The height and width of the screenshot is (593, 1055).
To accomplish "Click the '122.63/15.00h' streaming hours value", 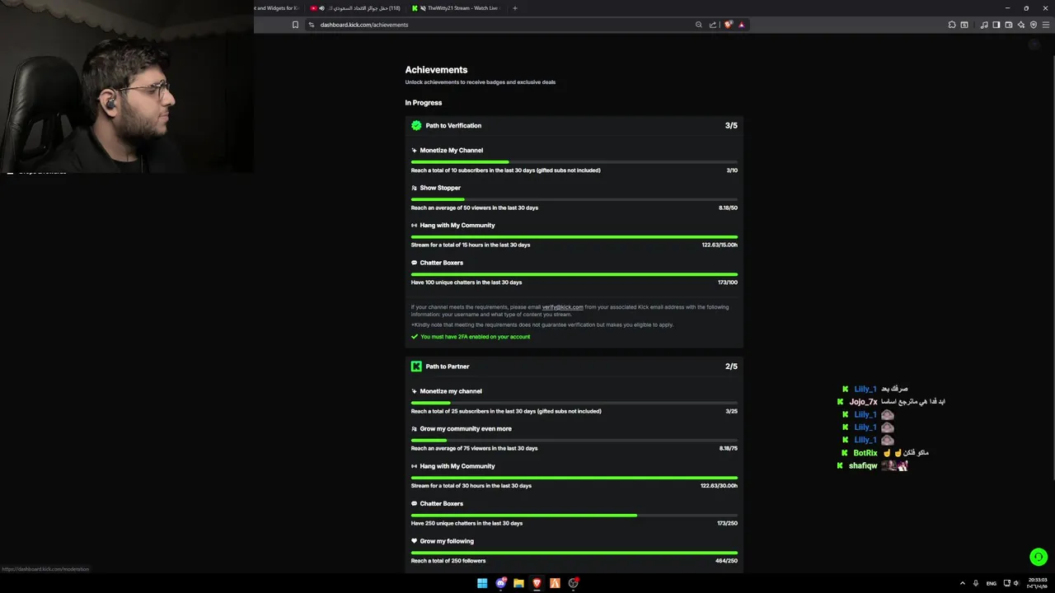I will pyautogui.click(x=720, y=245).
